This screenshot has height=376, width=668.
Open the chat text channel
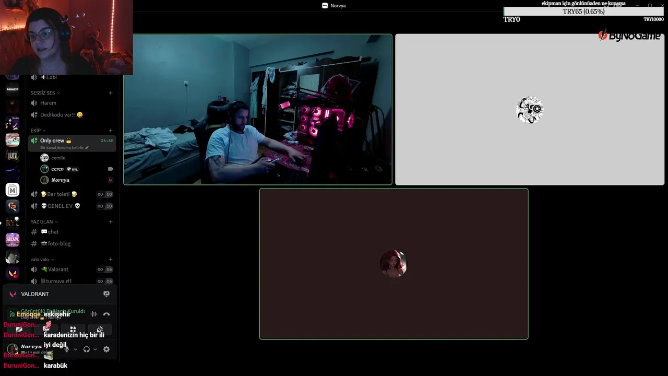click(72, 232)
